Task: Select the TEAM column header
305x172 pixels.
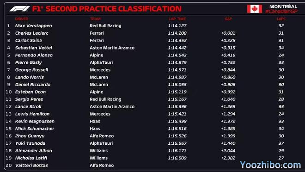Action: tap(95, 19)
